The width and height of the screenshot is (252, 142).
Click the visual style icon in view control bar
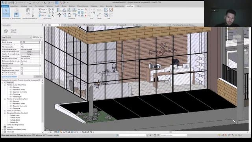click(x=58, y=132)
